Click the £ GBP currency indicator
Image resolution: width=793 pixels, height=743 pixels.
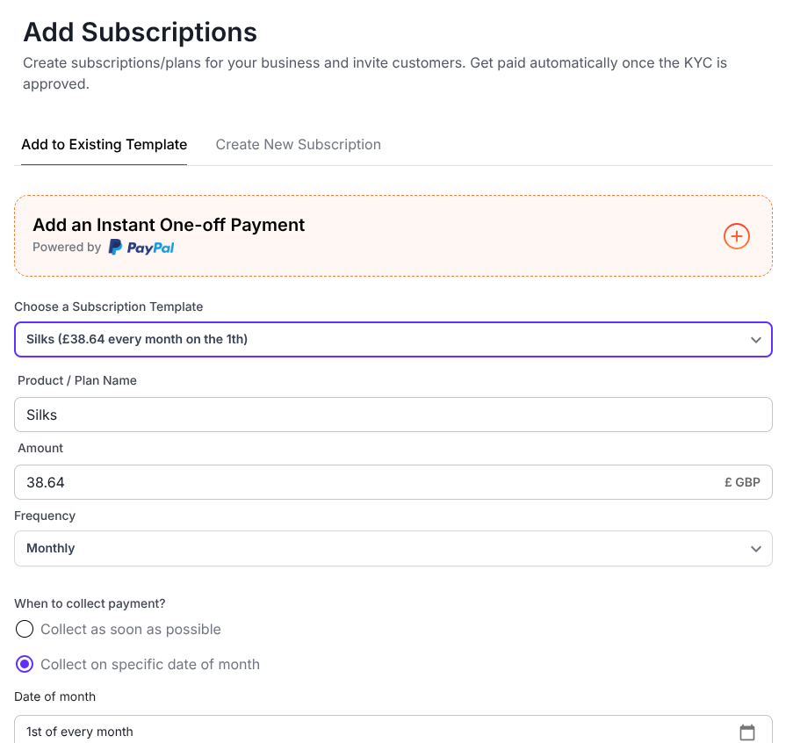click(x=742, y=482)
